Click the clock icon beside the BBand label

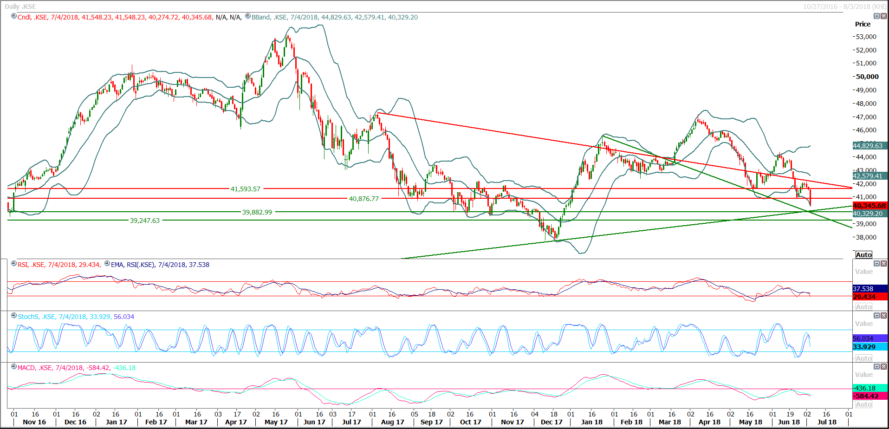248,17
